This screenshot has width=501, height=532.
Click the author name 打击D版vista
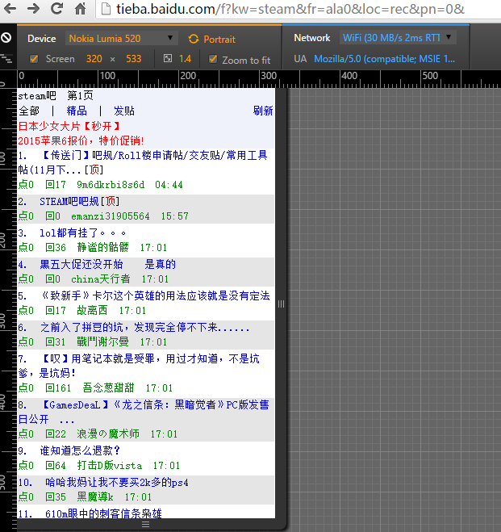pos(110,465)
